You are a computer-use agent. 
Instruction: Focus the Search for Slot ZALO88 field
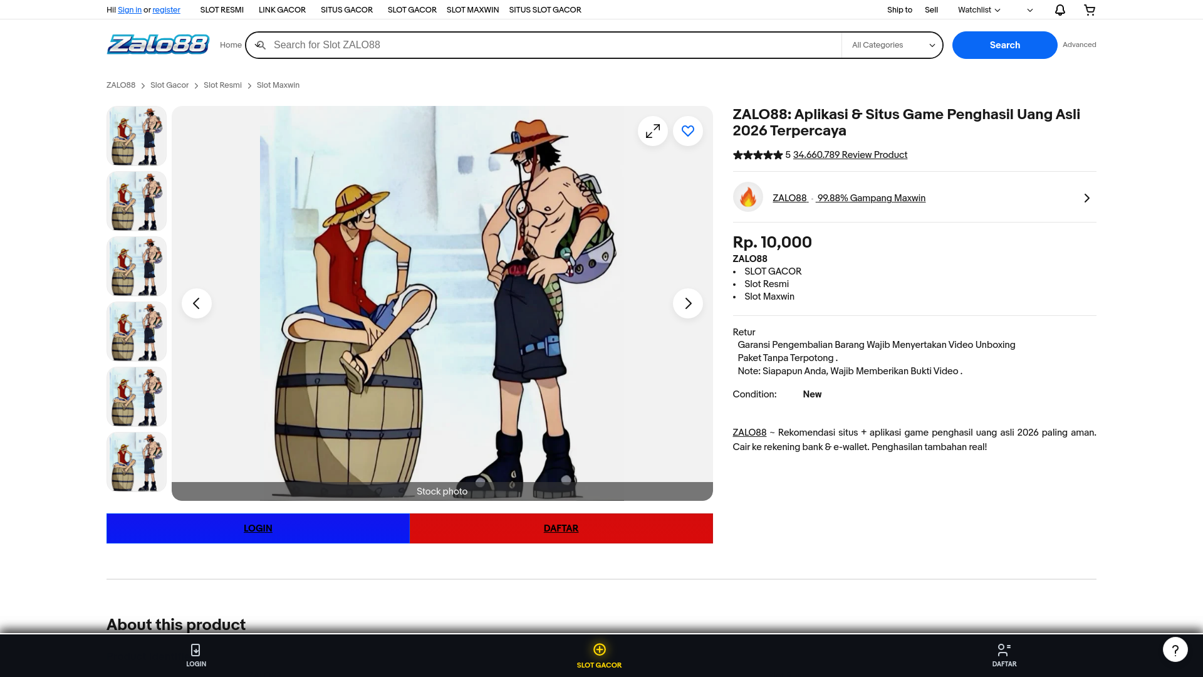[555, 45]
